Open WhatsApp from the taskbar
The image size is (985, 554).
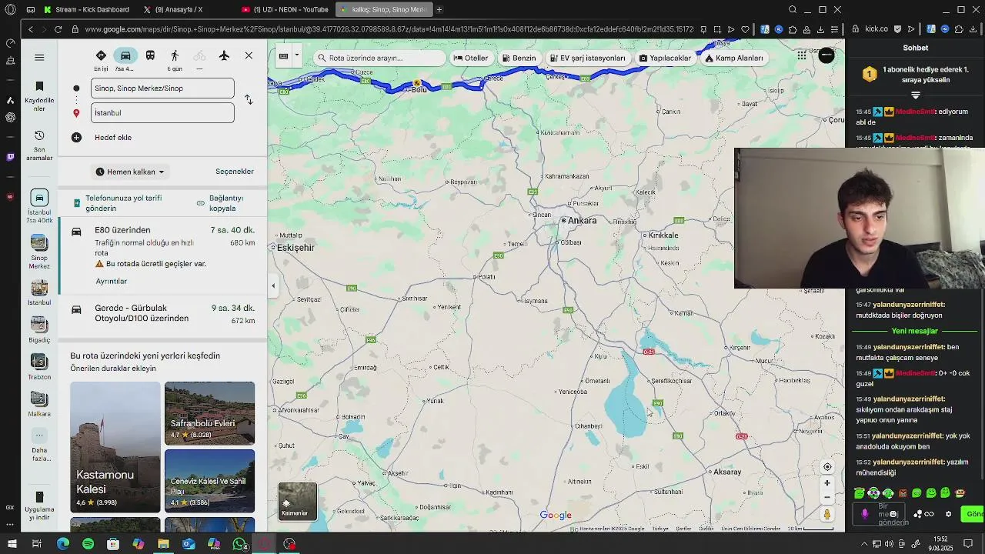(239, 544)
